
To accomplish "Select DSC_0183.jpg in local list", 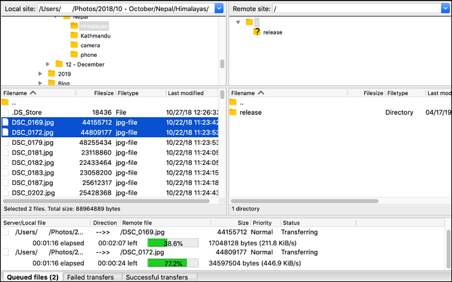I will click(110, 173).
